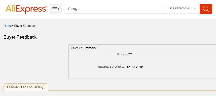Image resolution: width=216 pixels, height=96 pixels.
Task: Open the "Все категории" dropdown
Action: click(x=182, y=9)
